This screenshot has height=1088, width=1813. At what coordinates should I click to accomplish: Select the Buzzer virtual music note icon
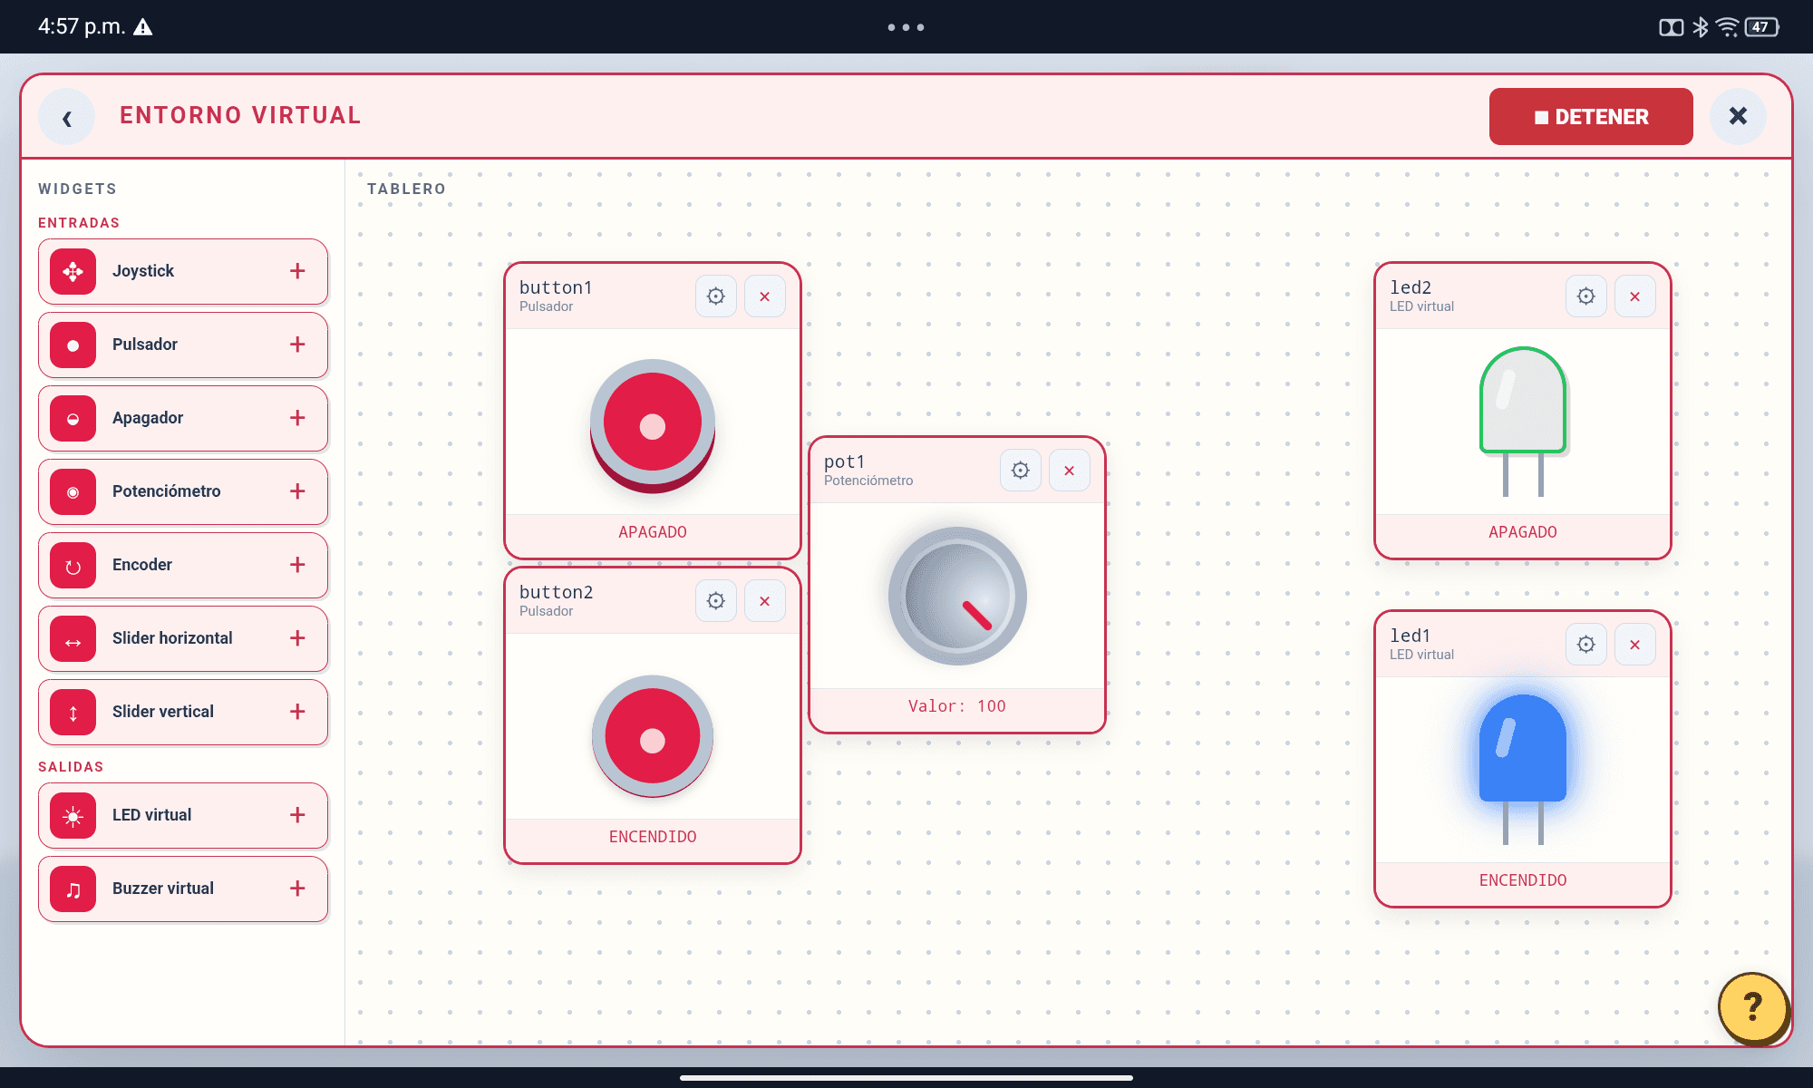[x=73, y=889]
